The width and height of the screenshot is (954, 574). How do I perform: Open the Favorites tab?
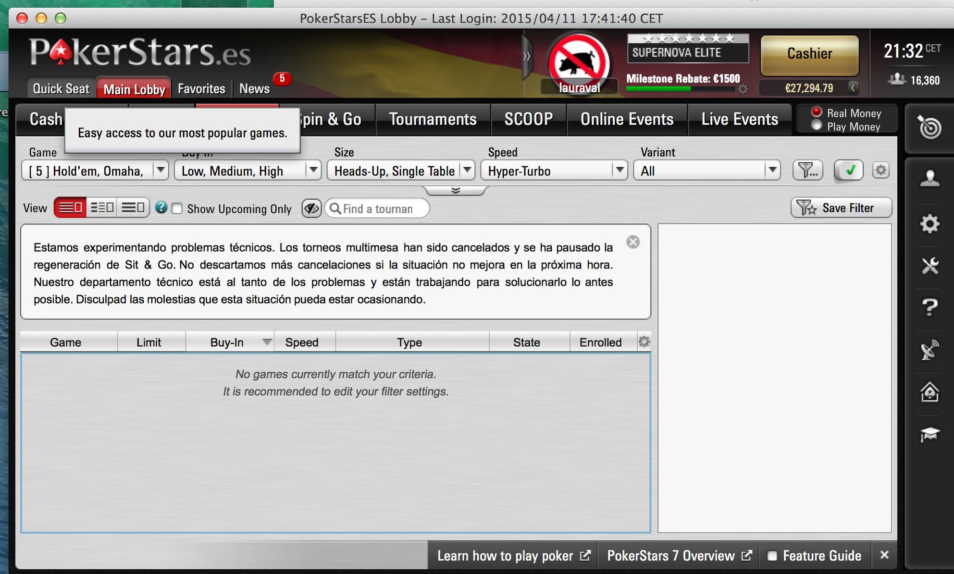(201, 89)
